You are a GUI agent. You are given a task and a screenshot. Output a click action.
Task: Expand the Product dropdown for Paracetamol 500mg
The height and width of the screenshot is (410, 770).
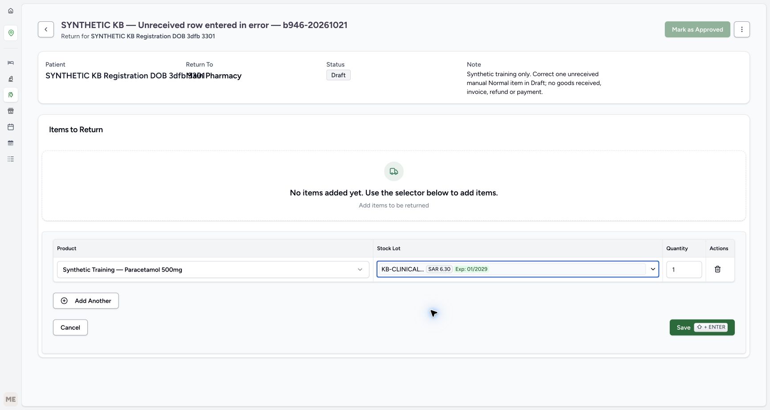[213, 270]
